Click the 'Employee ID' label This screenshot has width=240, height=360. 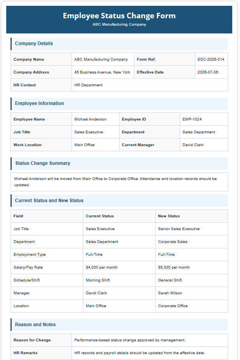(134, 119)
